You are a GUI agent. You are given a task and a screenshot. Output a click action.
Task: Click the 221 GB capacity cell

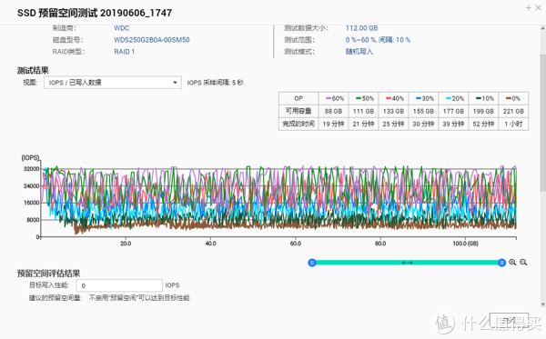tap(513, 111)
